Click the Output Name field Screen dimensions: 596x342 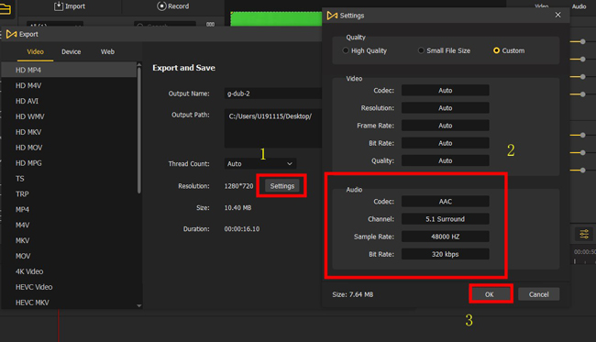[273, 94]
